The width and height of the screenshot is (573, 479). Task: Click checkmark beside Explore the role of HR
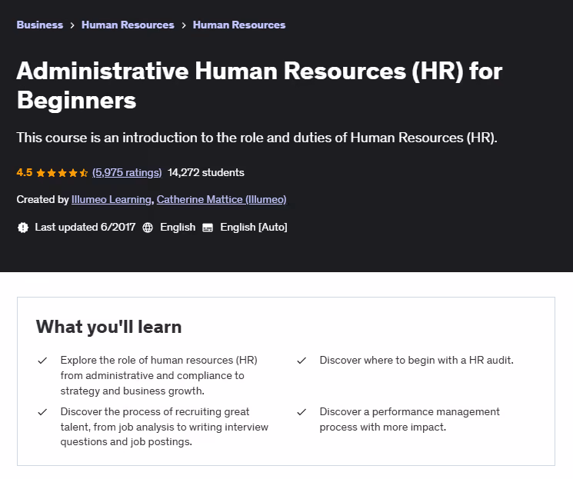pyautogui.click(x=42, y=361)
